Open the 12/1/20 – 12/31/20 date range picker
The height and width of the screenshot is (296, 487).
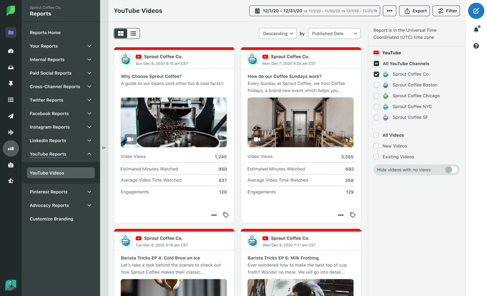click(314, 11)
